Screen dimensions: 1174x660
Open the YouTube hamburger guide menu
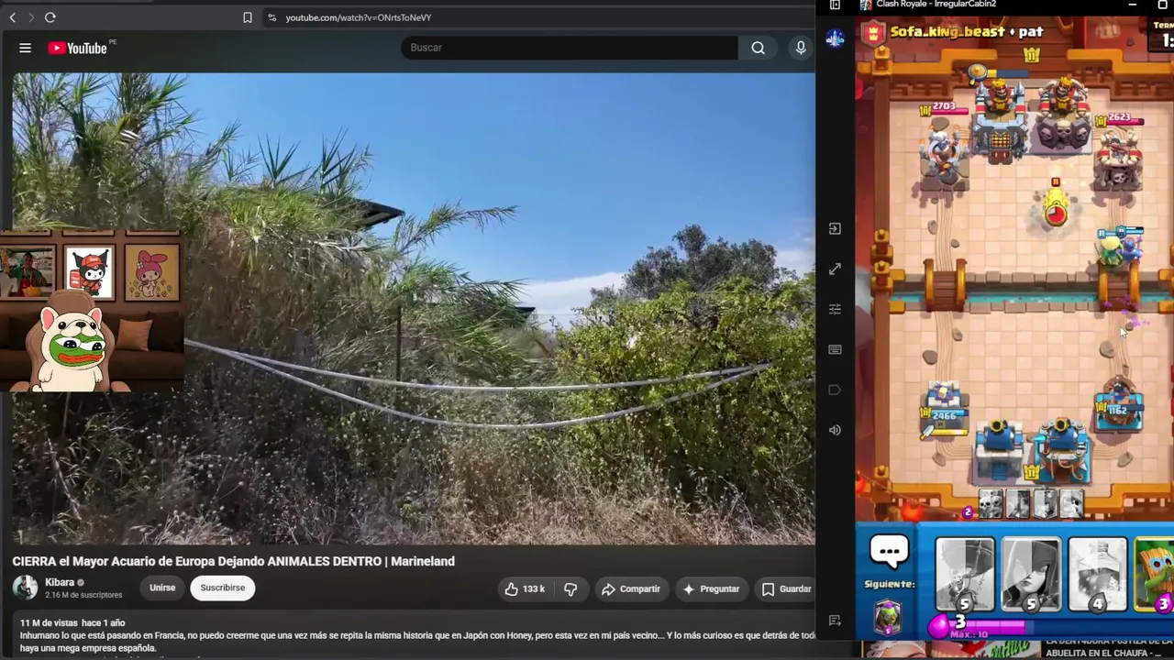[26, 48]
